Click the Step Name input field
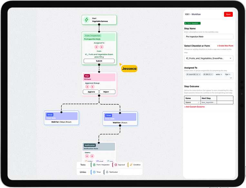Screen dimensions: 246x188 (209, 37)
